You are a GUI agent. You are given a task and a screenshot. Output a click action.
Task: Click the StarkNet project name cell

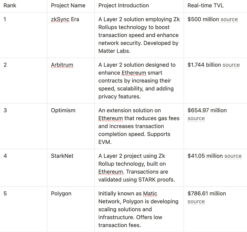[x=71, y=168]
